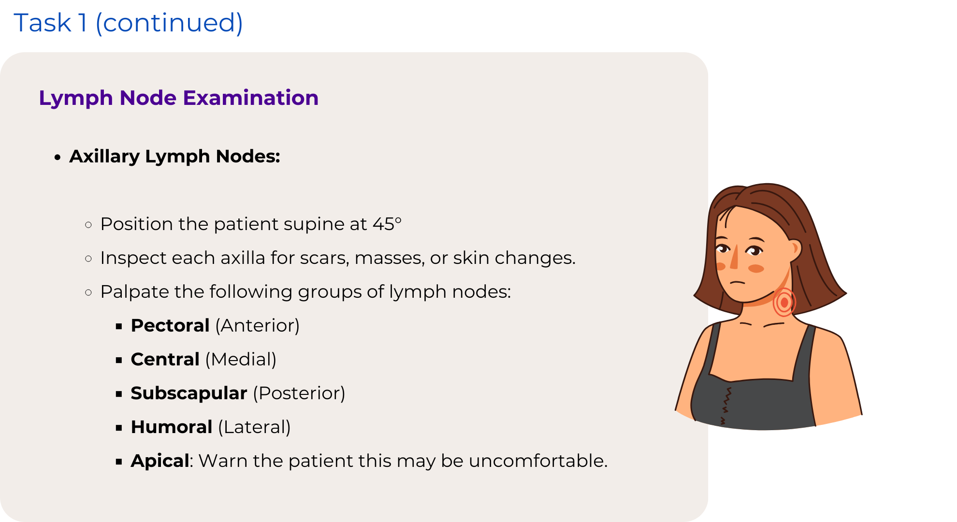Image resolution: width=957 pixels, height=522 pixels.
Task: Click the "Task 1 (continued)" slide title
Action: coord(128,23)
